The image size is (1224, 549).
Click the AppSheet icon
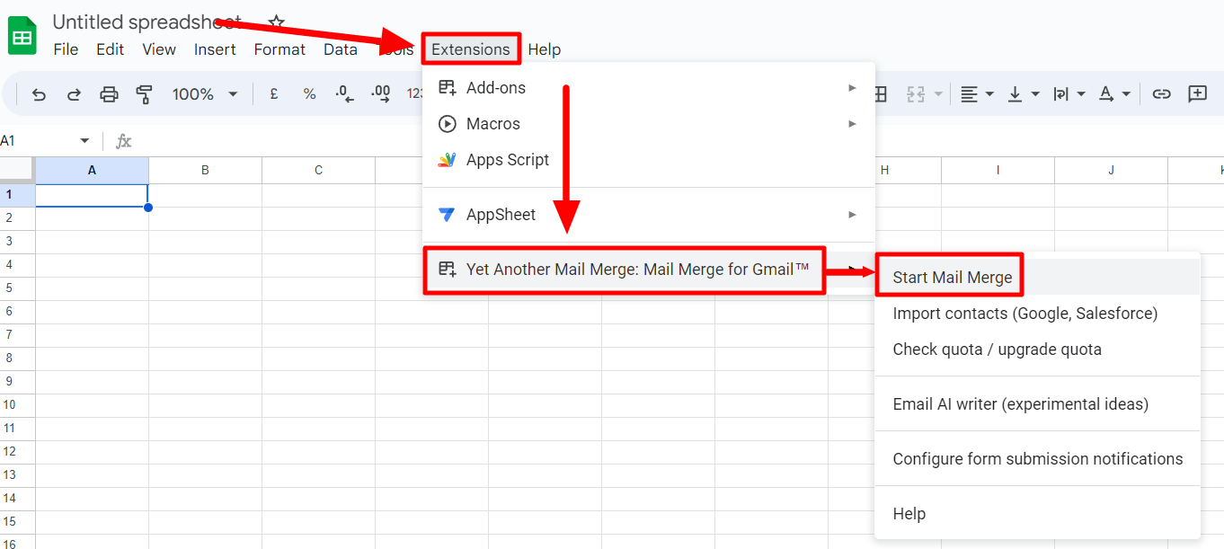pyautogui.click(x=447, y=215)
